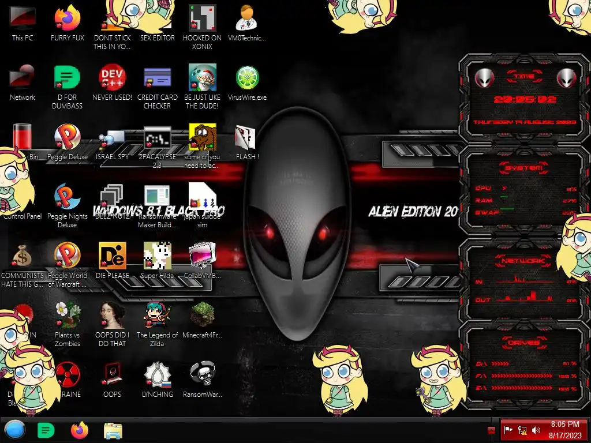Launch the Super Hilda game icon
This screenshot has width=591, height=443.
[157, 261]
